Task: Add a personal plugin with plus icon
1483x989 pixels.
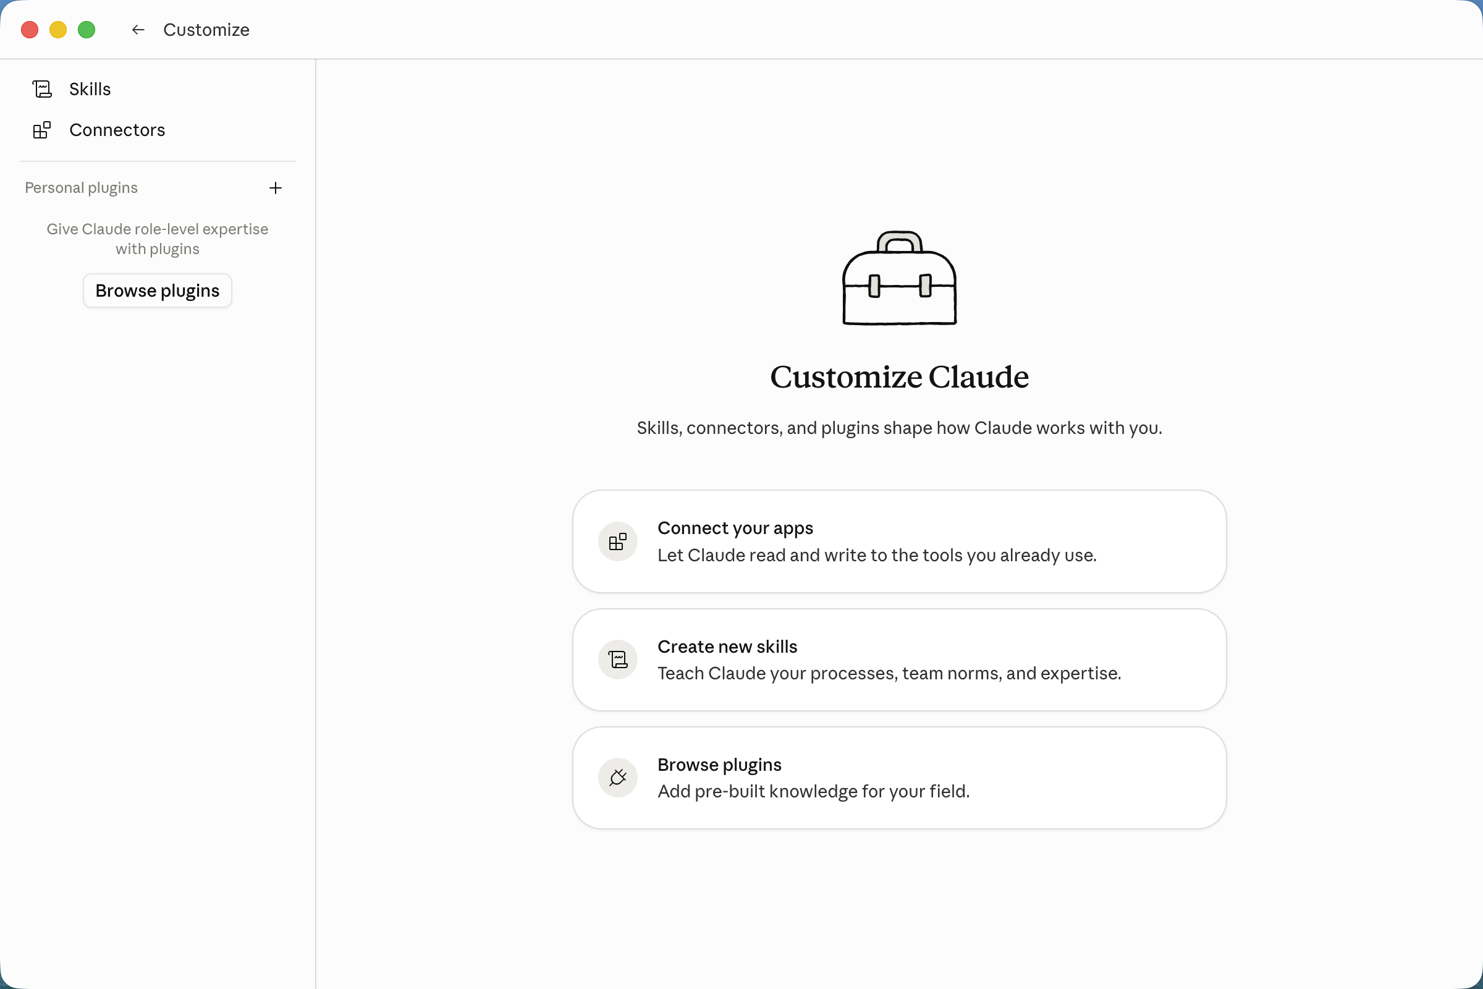Action: click(x=276, y=188)
